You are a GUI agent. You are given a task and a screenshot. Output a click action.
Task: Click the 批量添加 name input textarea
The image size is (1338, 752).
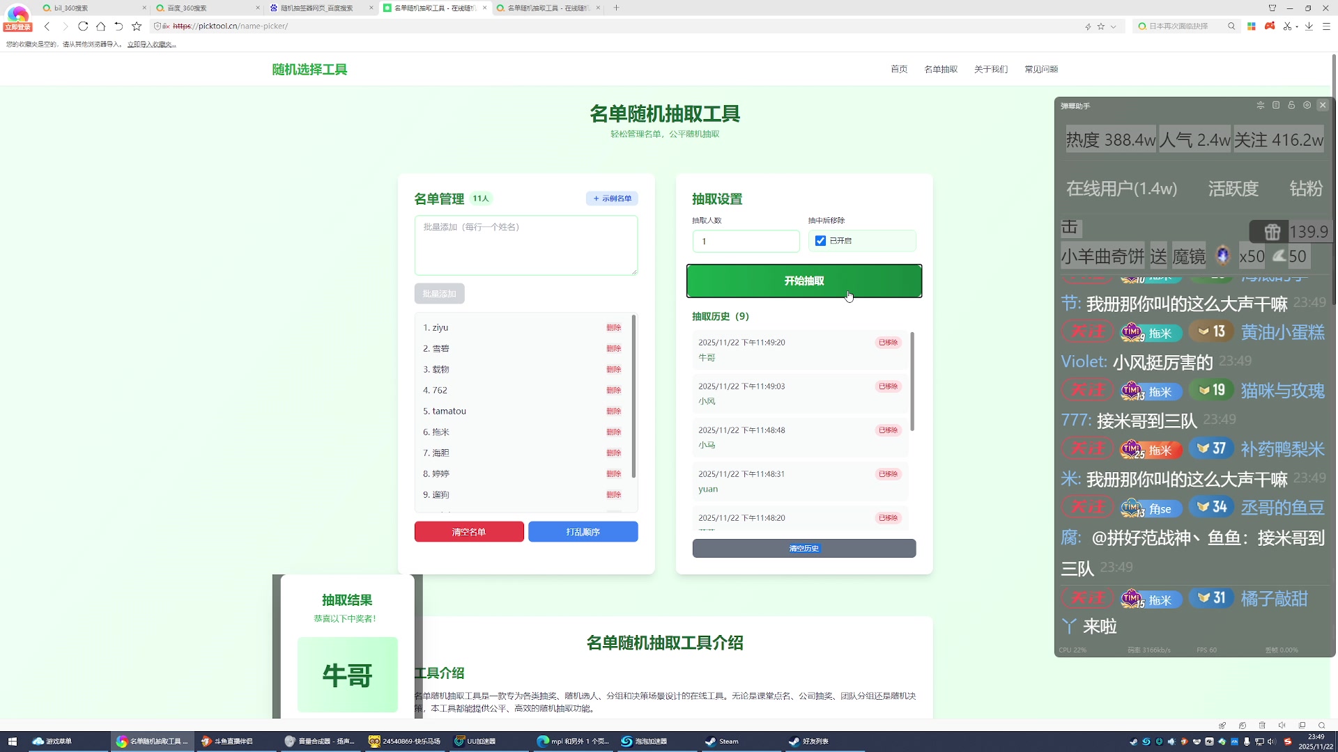tap(526, 245)
